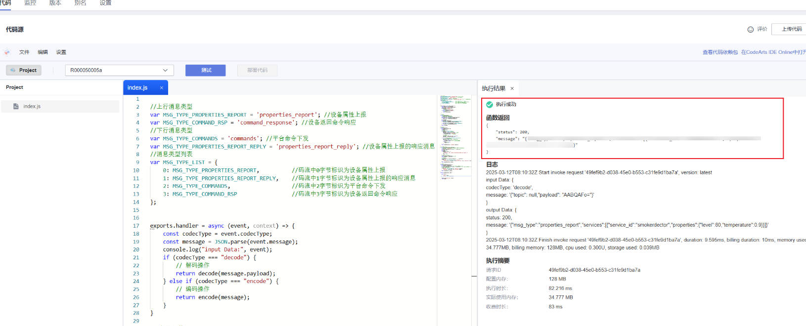The width and height of the screenshot is (806, 326).
Task: Select index.js in the Project file tree
Action: (x=32, y=106)
